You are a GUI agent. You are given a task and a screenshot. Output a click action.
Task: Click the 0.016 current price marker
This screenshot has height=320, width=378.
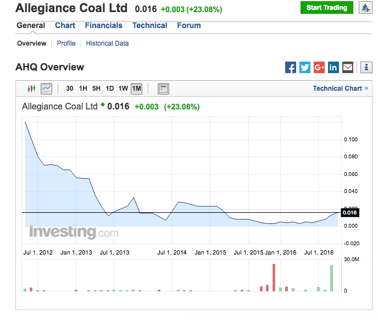[x=350, y=213]
